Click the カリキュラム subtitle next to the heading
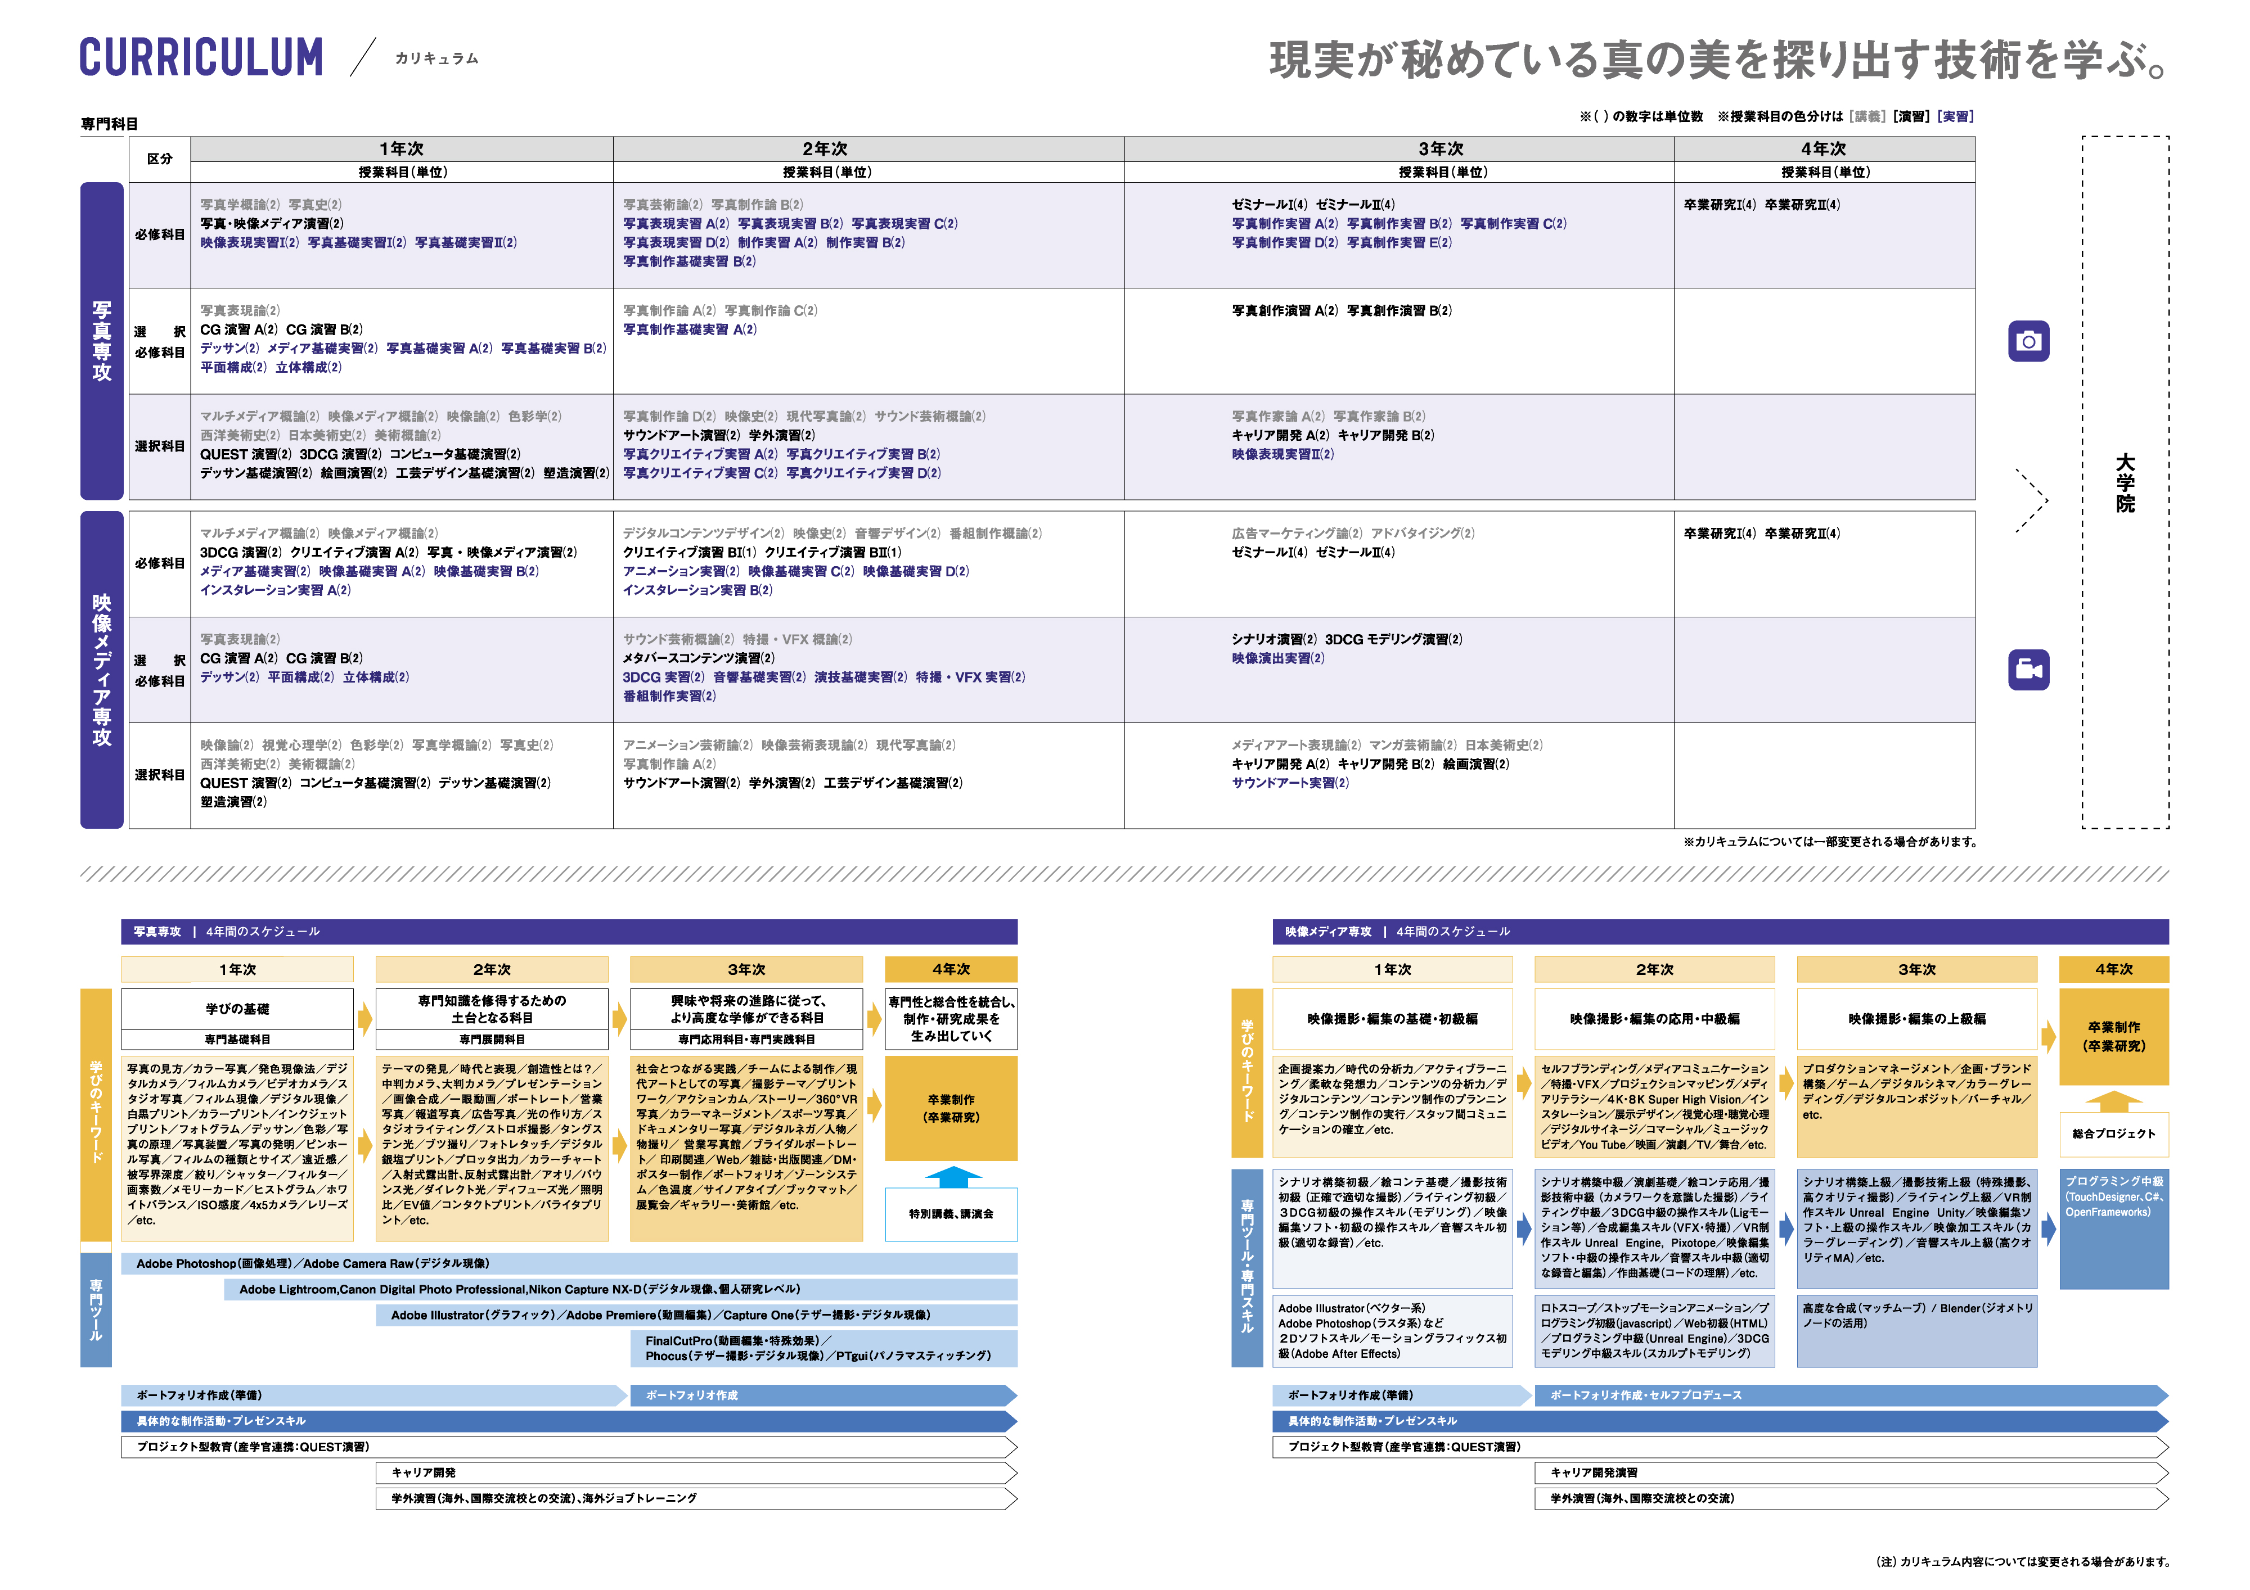 tap(437, 59)
